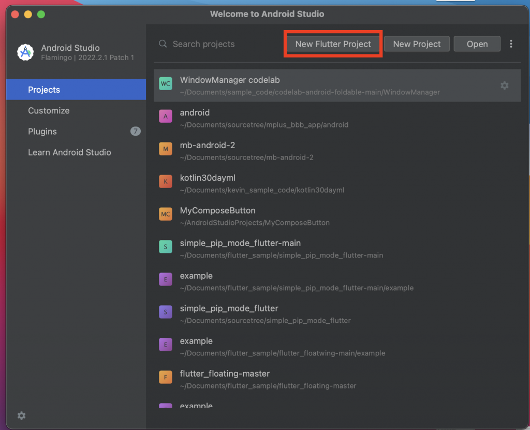Click the E icon for simple_pip_mode_flutter-main/example
Viewport: 530px width, 430px height.
166,279
